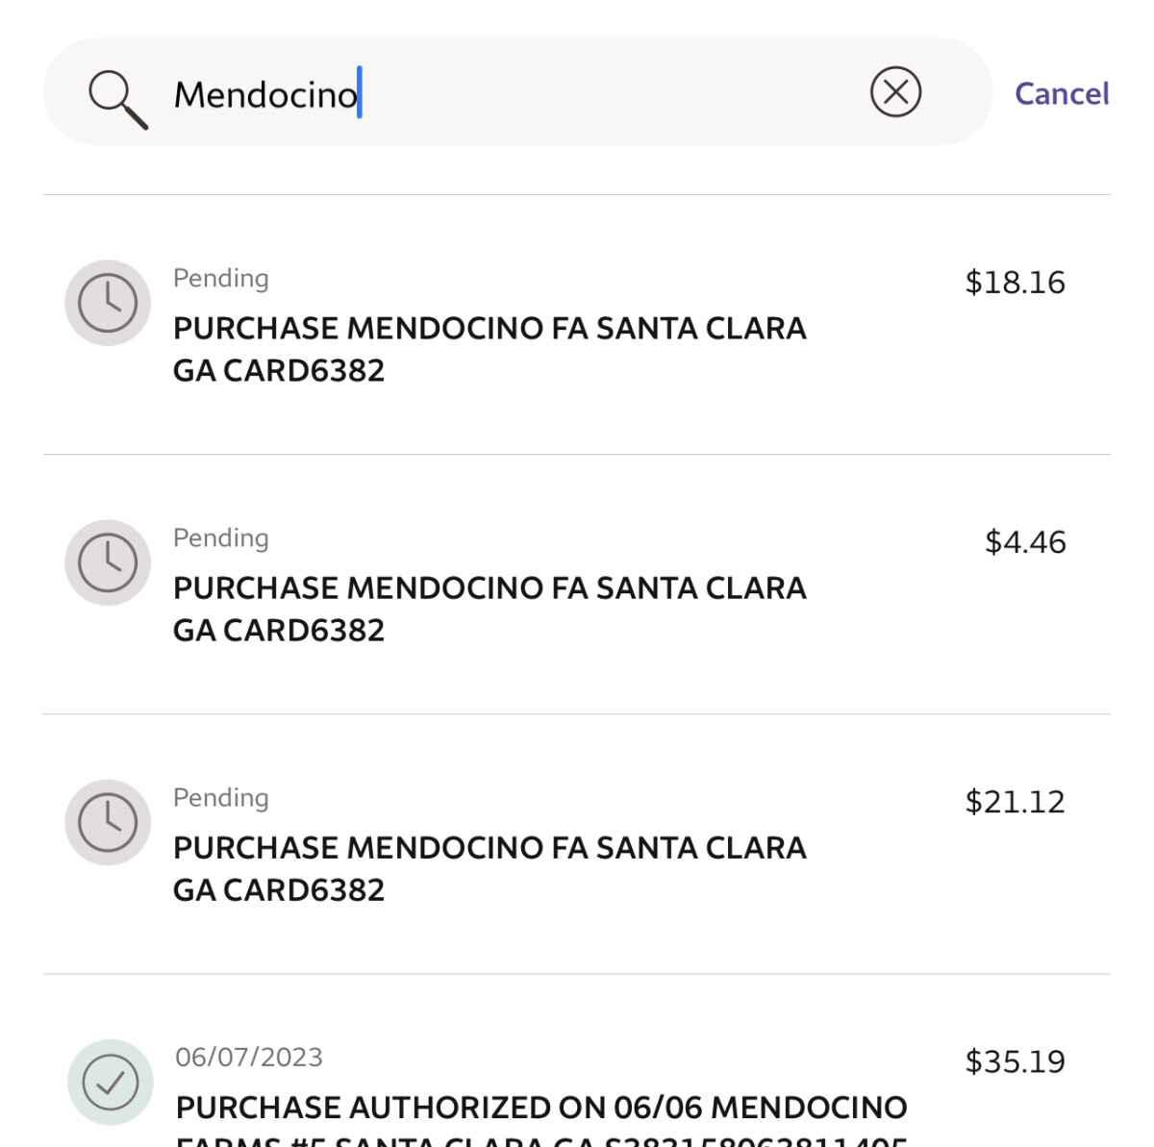Click the Pending label above the $18.16 purchase
This screenshot has height=1147, width=1154.
(x=221, y=278)
